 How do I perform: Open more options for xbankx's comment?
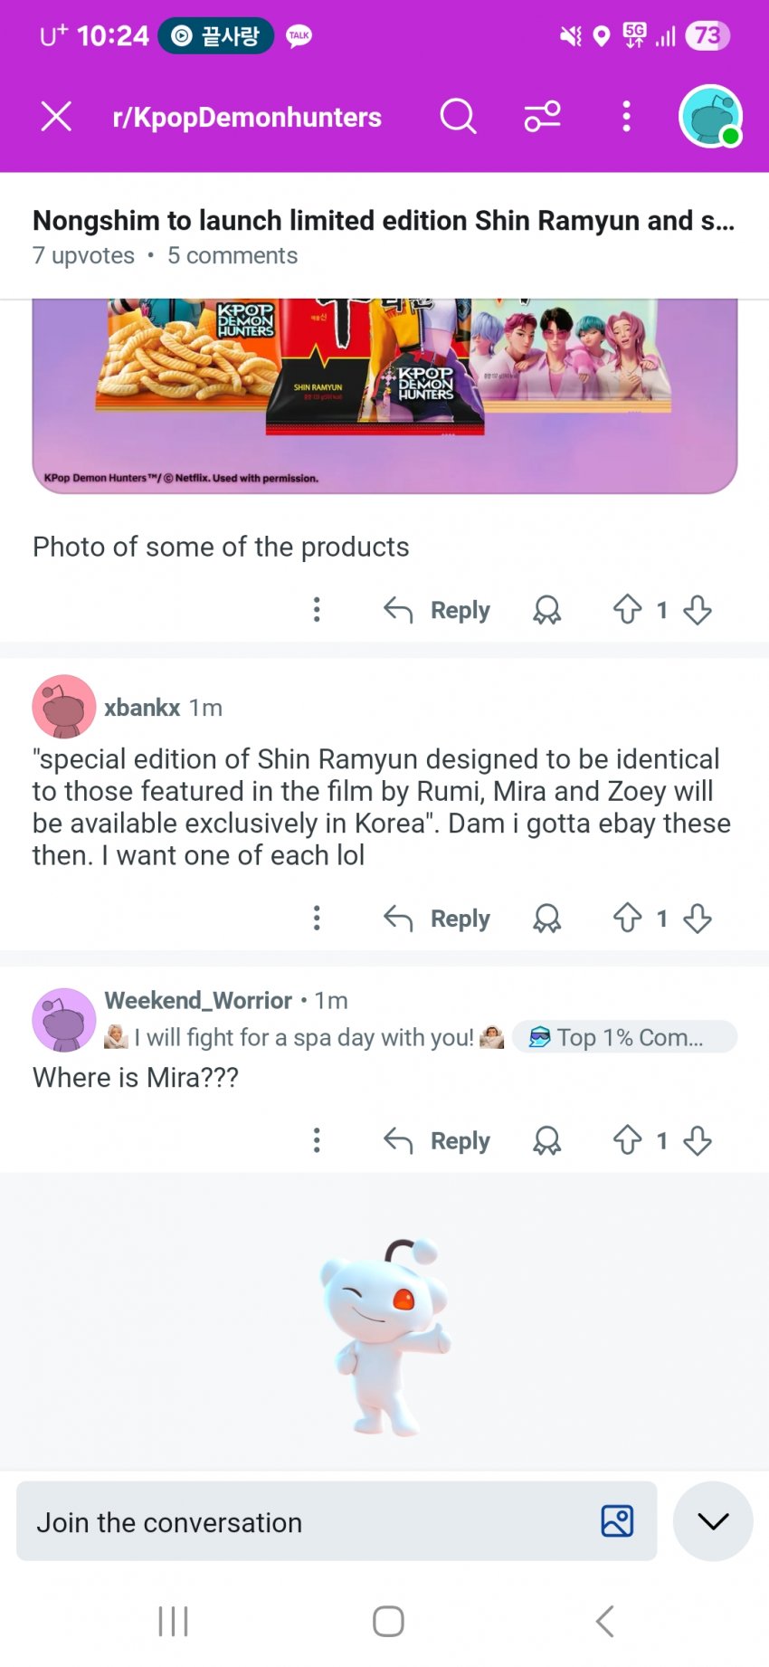[317, 919]
